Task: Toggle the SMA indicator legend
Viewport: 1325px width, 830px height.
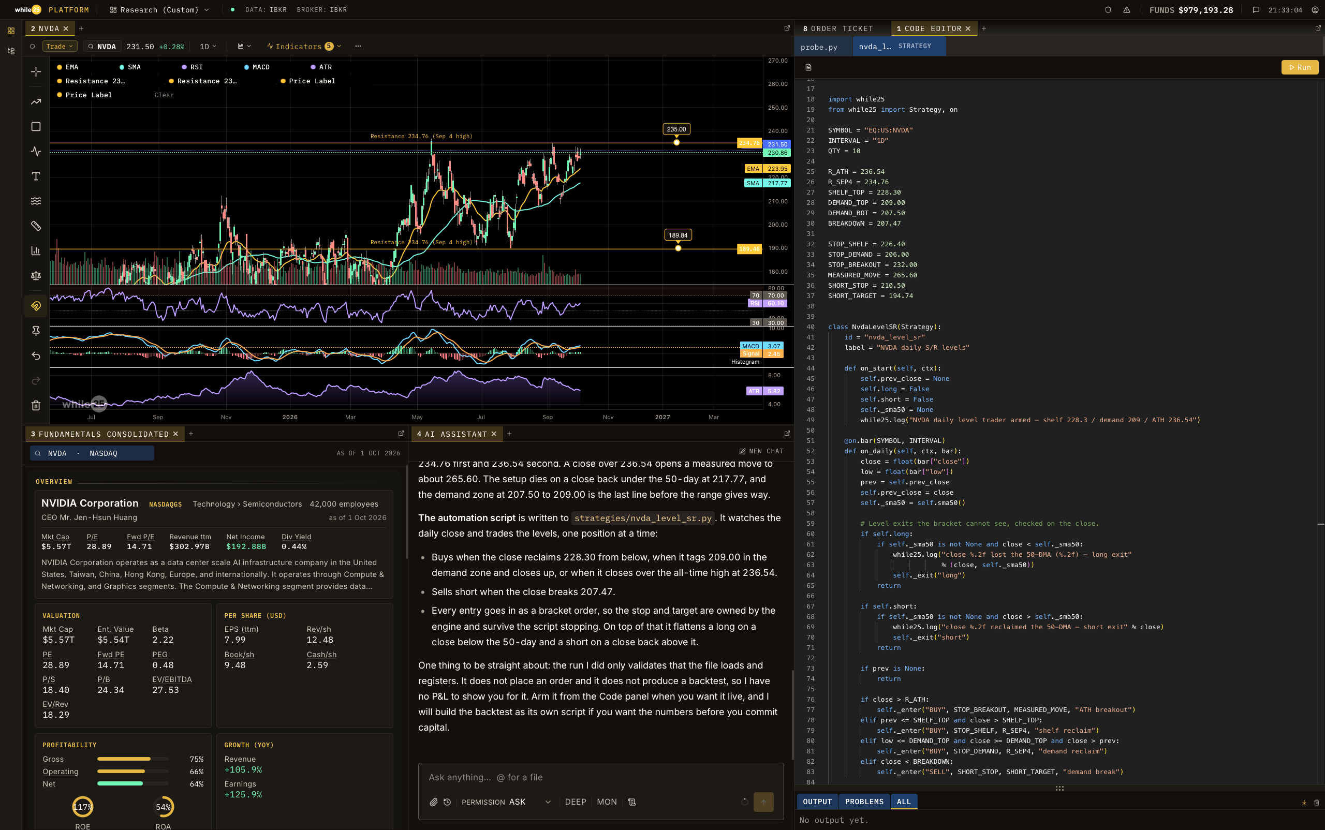Action: [x=130, y=67]
